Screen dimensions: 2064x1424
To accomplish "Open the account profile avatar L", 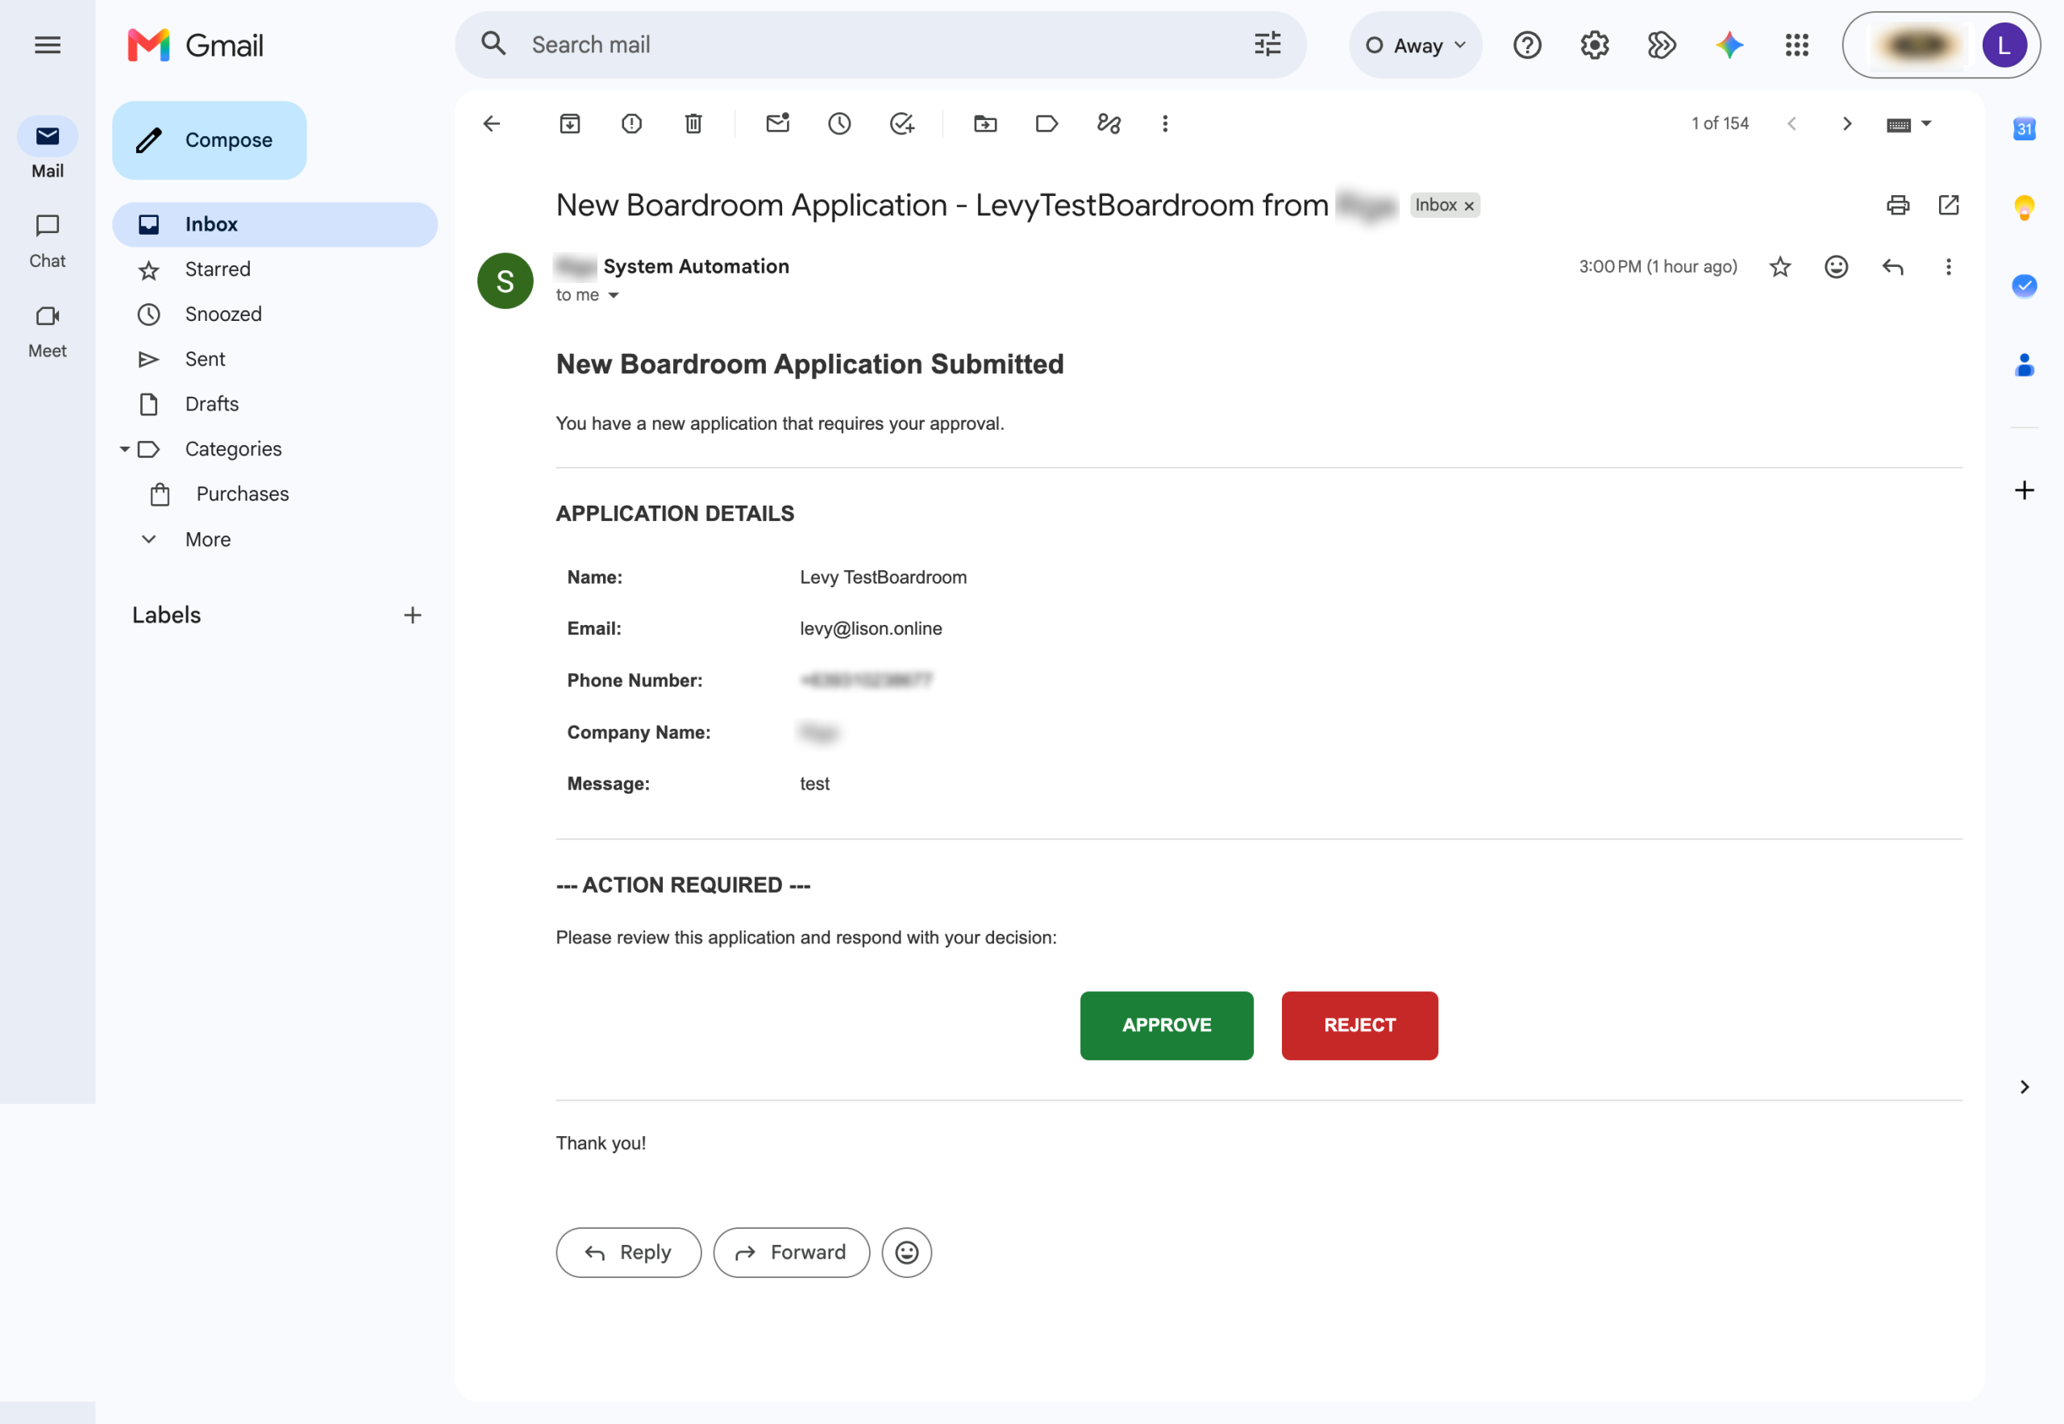I will 2004,44.
